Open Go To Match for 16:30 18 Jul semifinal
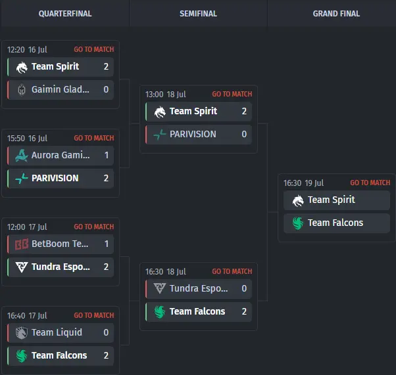 pos(232,271)
